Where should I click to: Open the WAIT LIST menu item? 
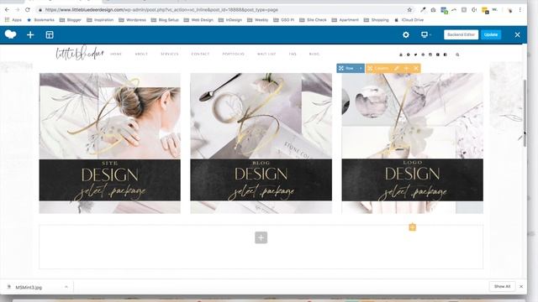coord(266,54)
